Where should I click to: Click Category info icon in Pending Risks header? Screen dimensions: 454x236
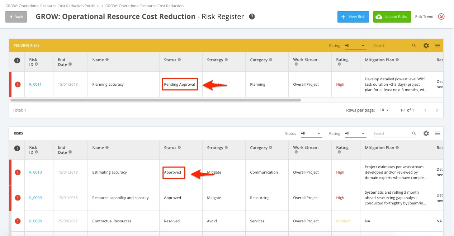(x=270, y=60)
